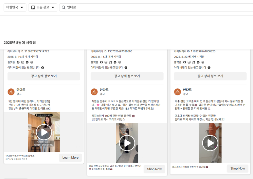This screenshot has height=179, width=253.
Task: Click the magnifying glass search icon
Action: [63, 8]
